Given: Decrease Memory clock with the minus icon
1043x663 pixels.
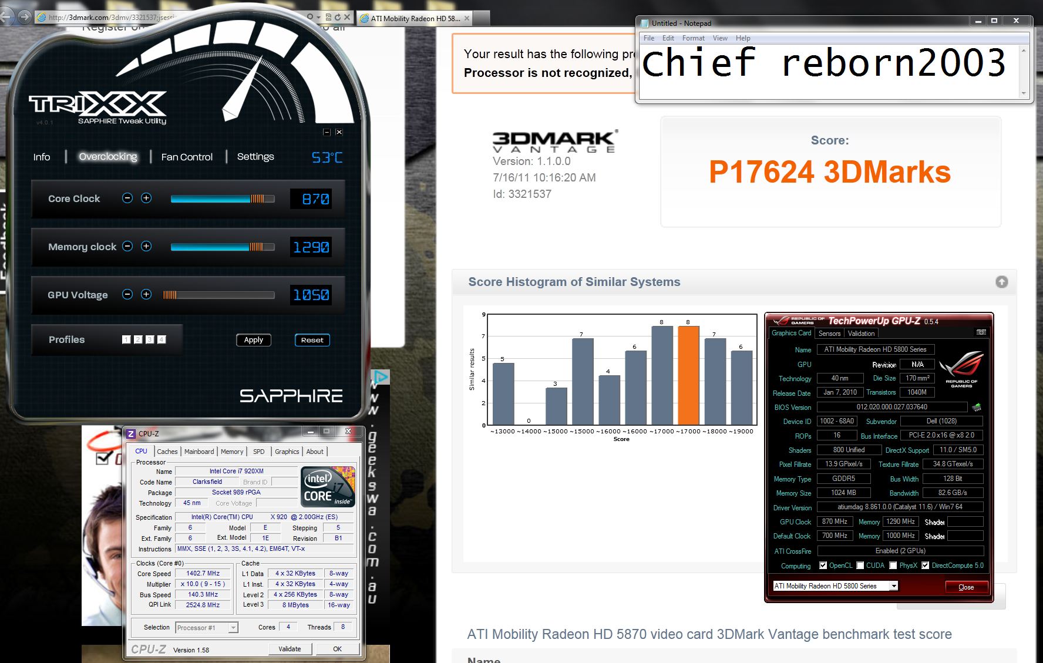Looking at the screenshot, I should (x=127, y=246).
